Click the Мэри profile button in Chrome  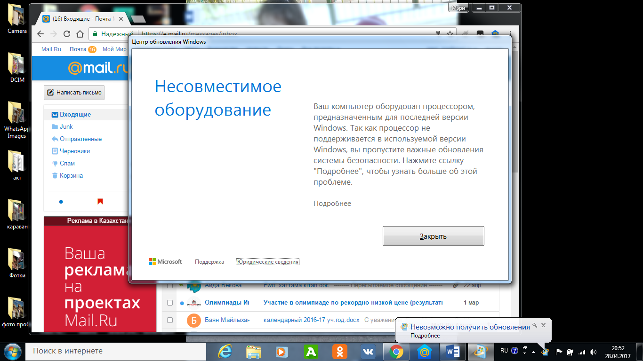pyautogui.click(x=458, y=8)
